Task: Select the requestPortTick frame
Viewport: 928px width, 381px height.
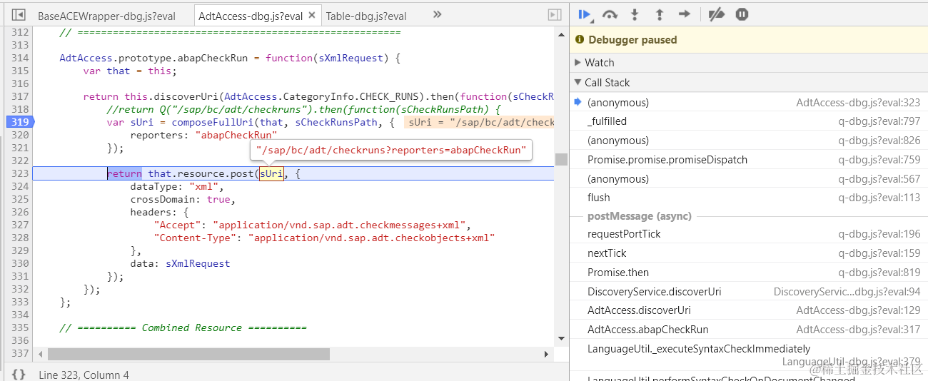Action: [747, 234]
